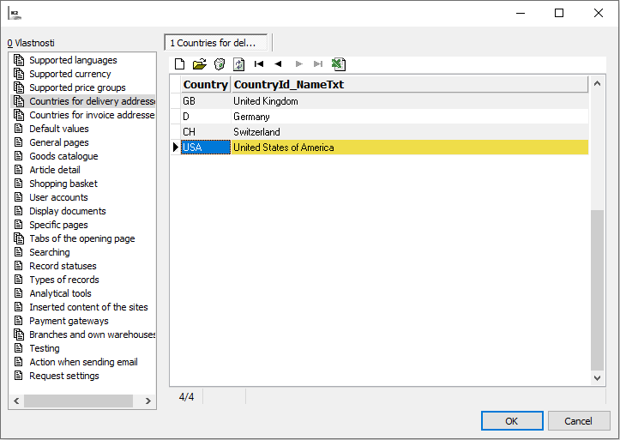This screenshot has width=620, height=440.
Task: Open Display documents settings
Action: tap(68, 211)
